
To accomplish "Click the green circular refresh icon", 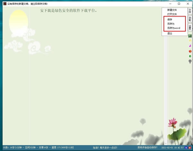I will tap(190, 56).
